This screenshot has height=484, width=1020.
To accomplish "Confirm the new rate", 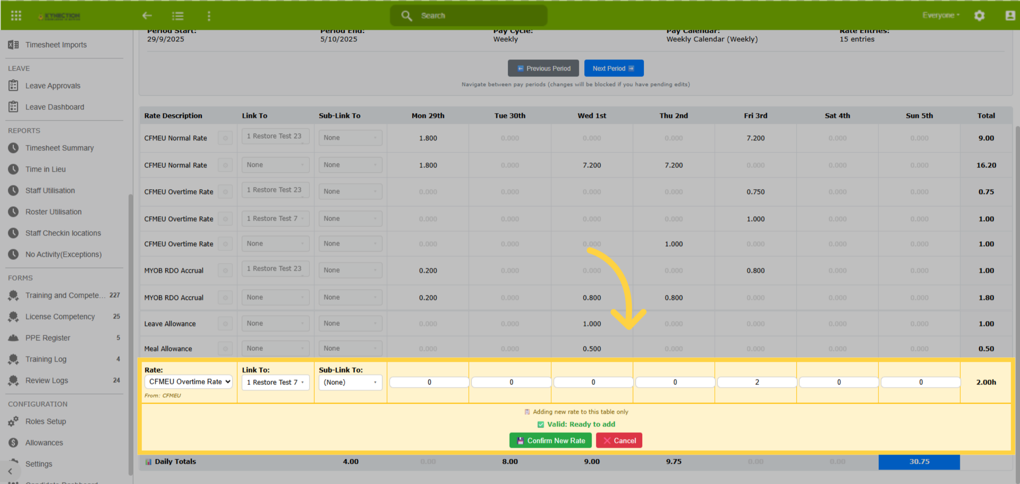I will [551, 441].
